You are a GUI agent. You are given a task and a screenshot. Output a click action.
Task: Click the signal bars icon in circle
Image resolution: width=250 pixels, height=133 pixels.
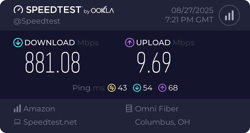click(x=229, y=15)
